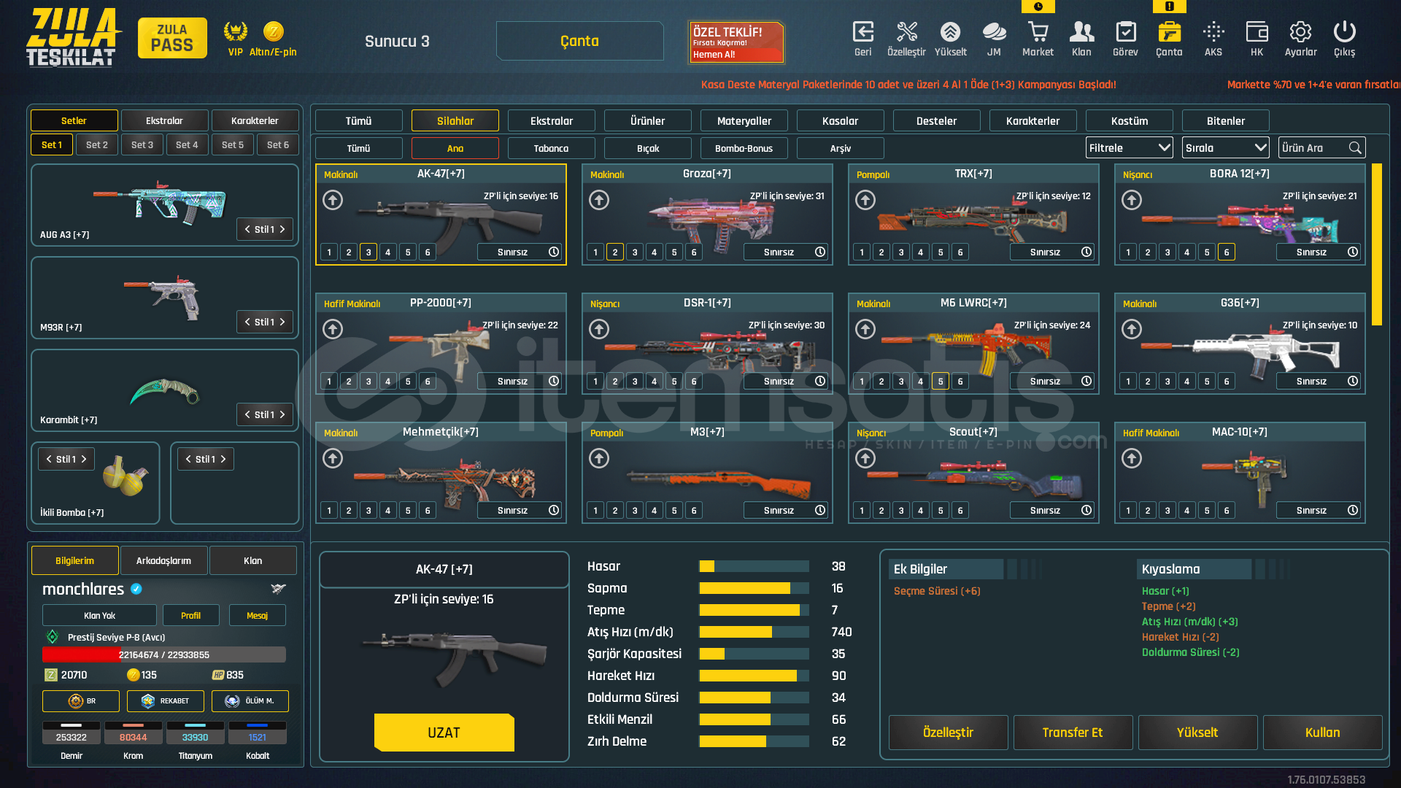
Task: Open the Özelleştir tools icon
Action: tap(906, 32)
